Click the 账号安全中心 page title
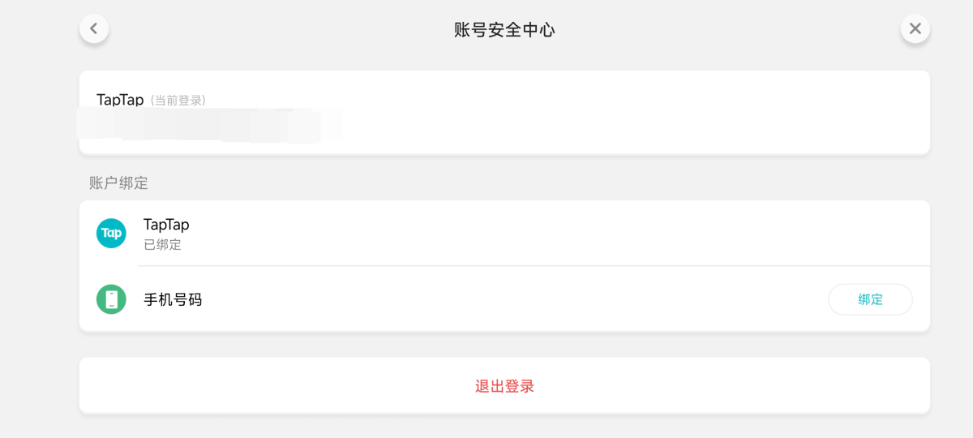Screen dimensions: 973x438 (x=504, y=30)
